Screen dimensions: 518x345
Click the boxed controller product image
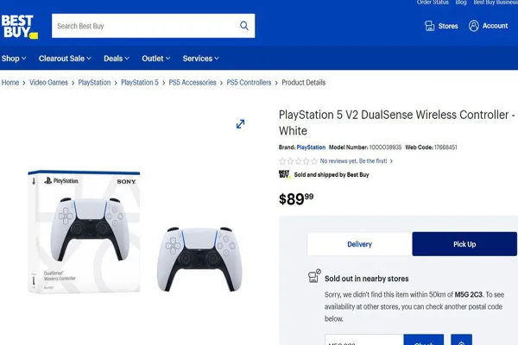point(85,231)
